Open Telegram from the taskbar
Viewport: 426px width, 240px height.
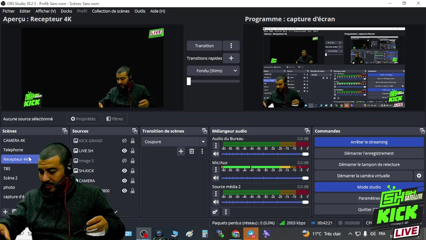[251, 234]
